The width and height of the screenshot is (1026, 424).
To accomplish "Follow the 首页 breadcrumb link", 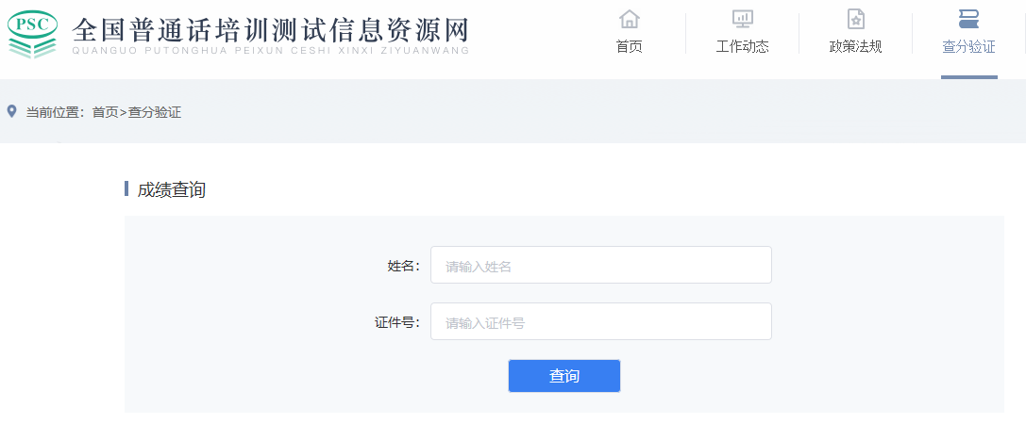I will (x=105, y=112).
